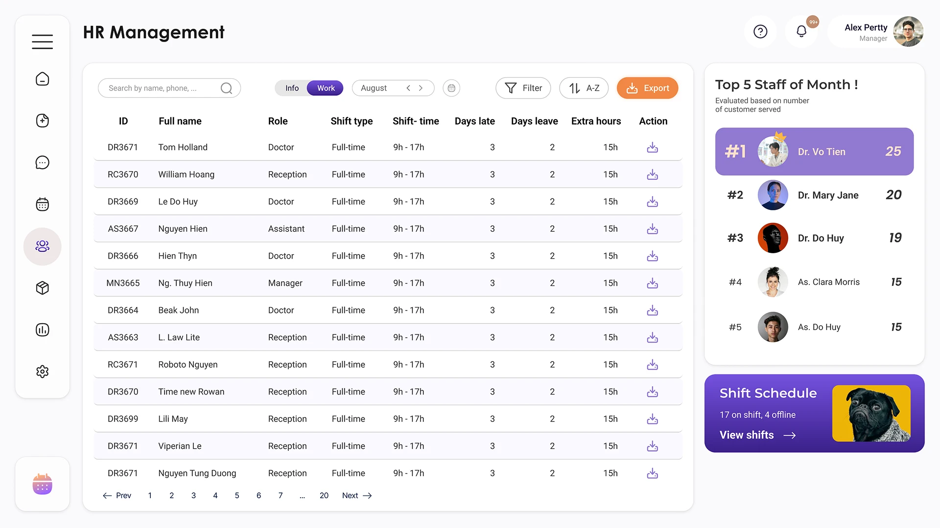
Task: Click View shifts in Shift Schedule card
Action: point(747,435)
